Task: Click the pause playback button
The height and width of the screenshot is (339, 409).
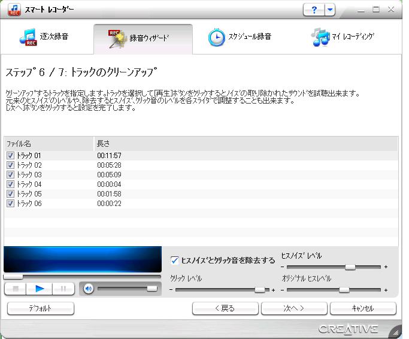Action: click(x=63, y=289)
